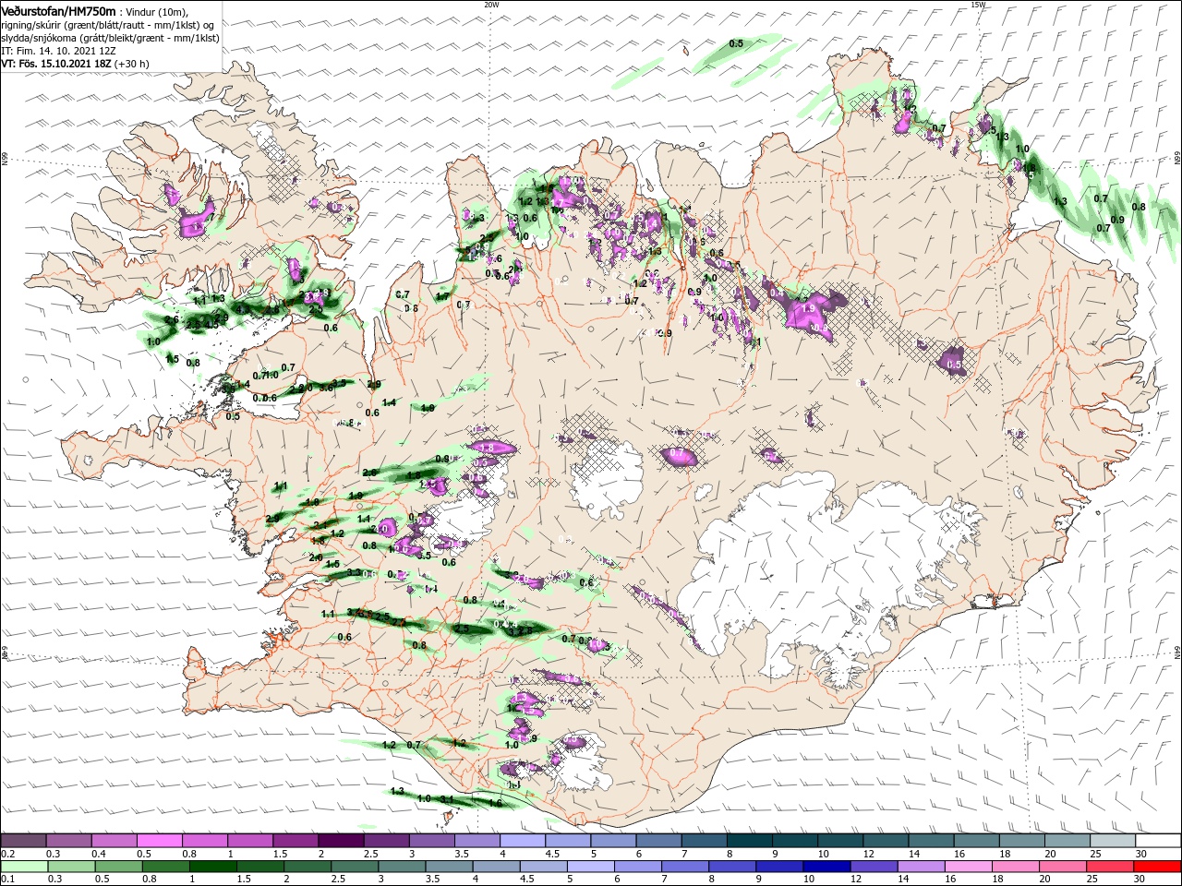1182x886 pixels.
Task: Select light grey upper swatch between 25 and 30
Action: click(x=1113, y=841)
